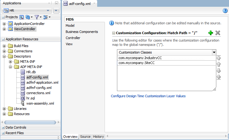This screenshot has height=140, width=229.
Task: Expand the Recent Files panel
Action: coord(3,133)
